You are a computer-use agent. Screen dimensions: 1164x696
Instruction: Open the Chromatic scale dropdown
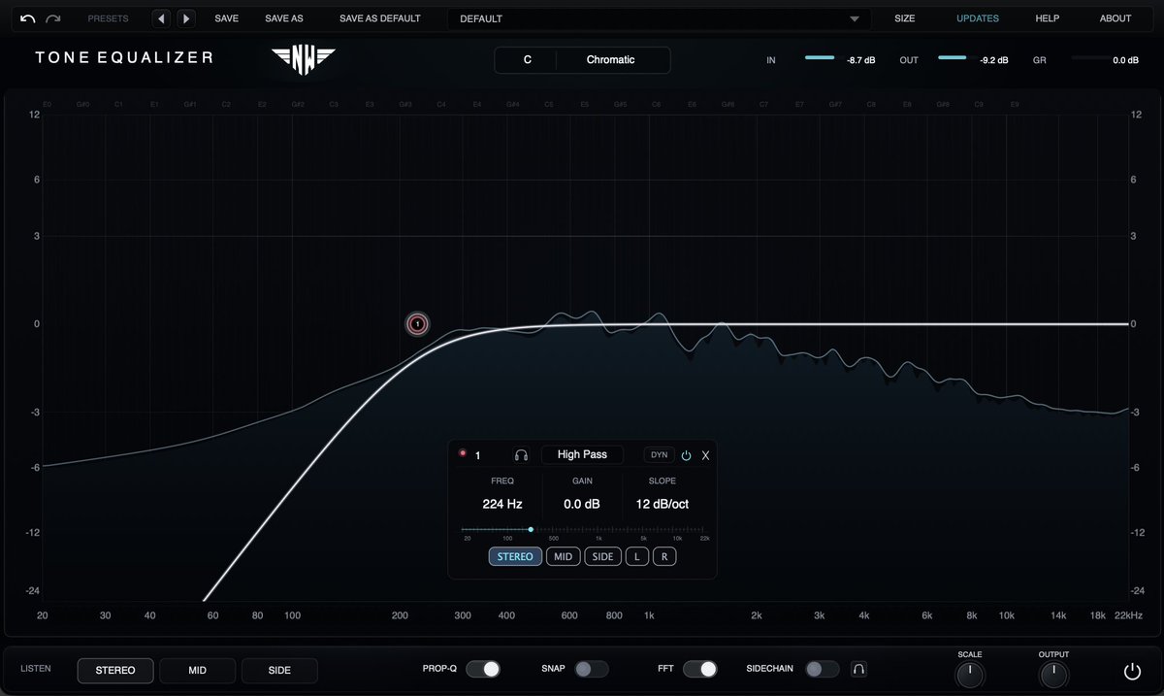[611, 60]
